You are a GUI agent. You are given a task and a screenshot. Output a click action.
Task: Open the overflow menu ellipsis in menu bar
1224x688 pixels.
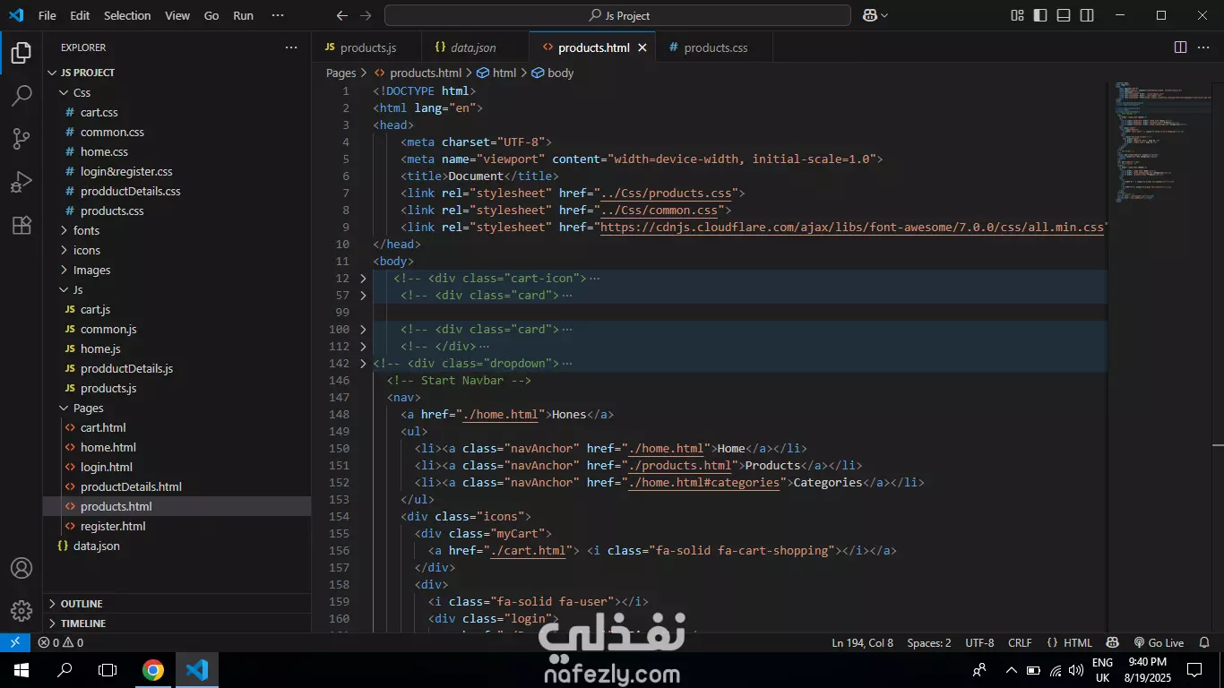(x=278, y=15)
